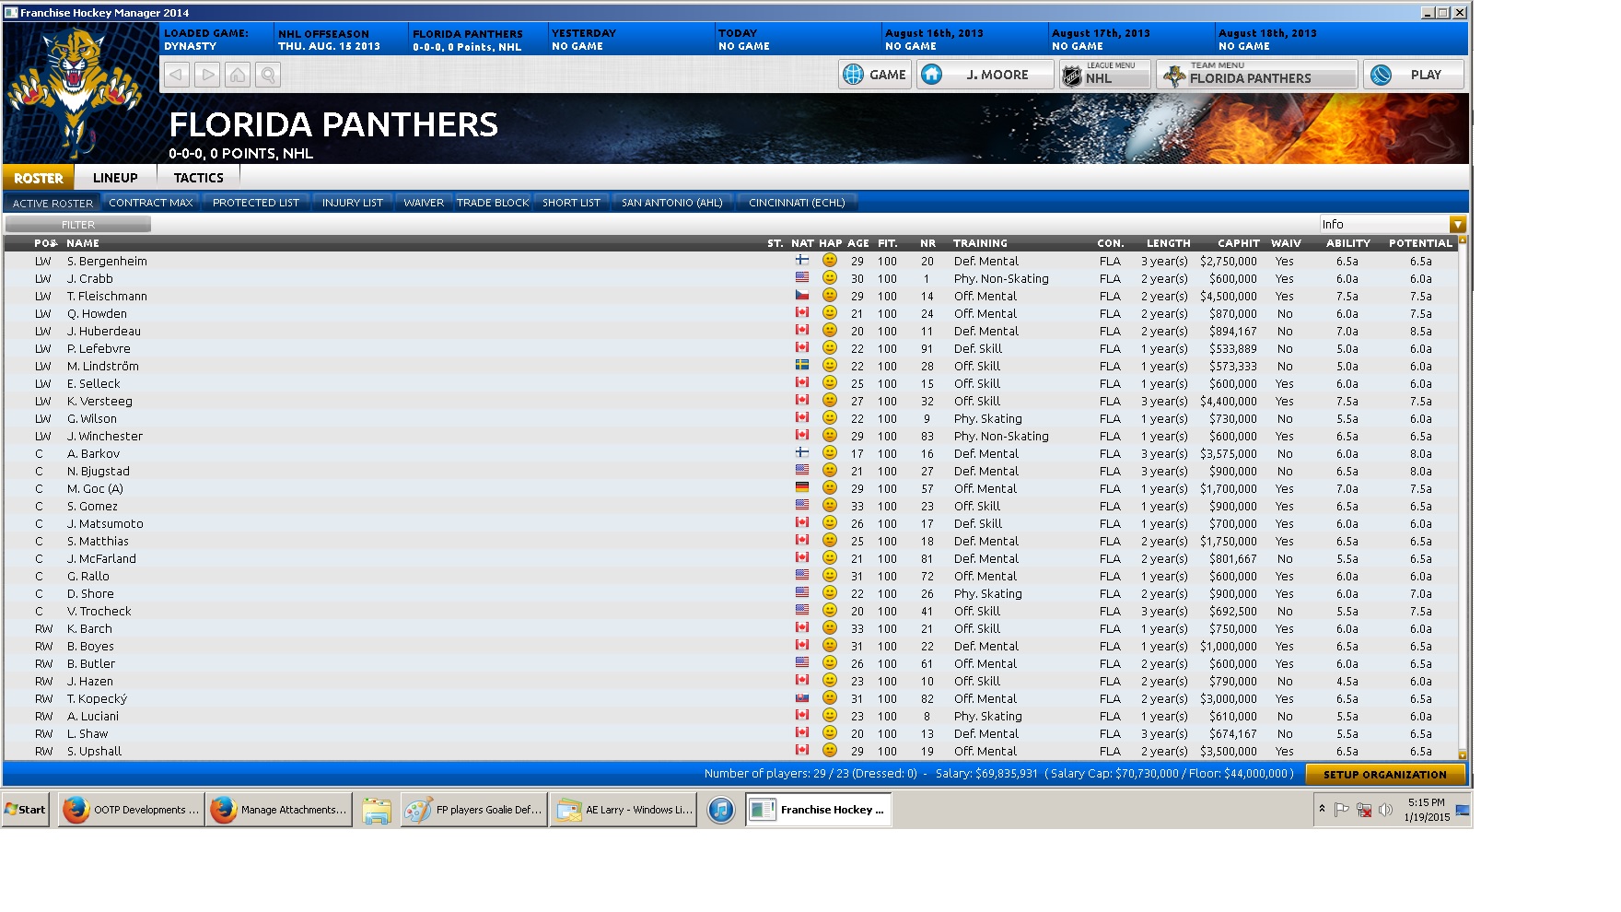Open the Florida Panthers team menu
1621x912 pixels.
(x=1256, y=75)
